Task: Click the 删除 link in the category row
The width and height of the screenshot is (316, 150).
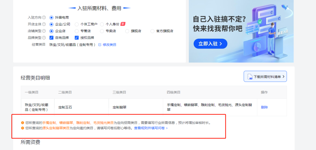Action: click(264, 107)
